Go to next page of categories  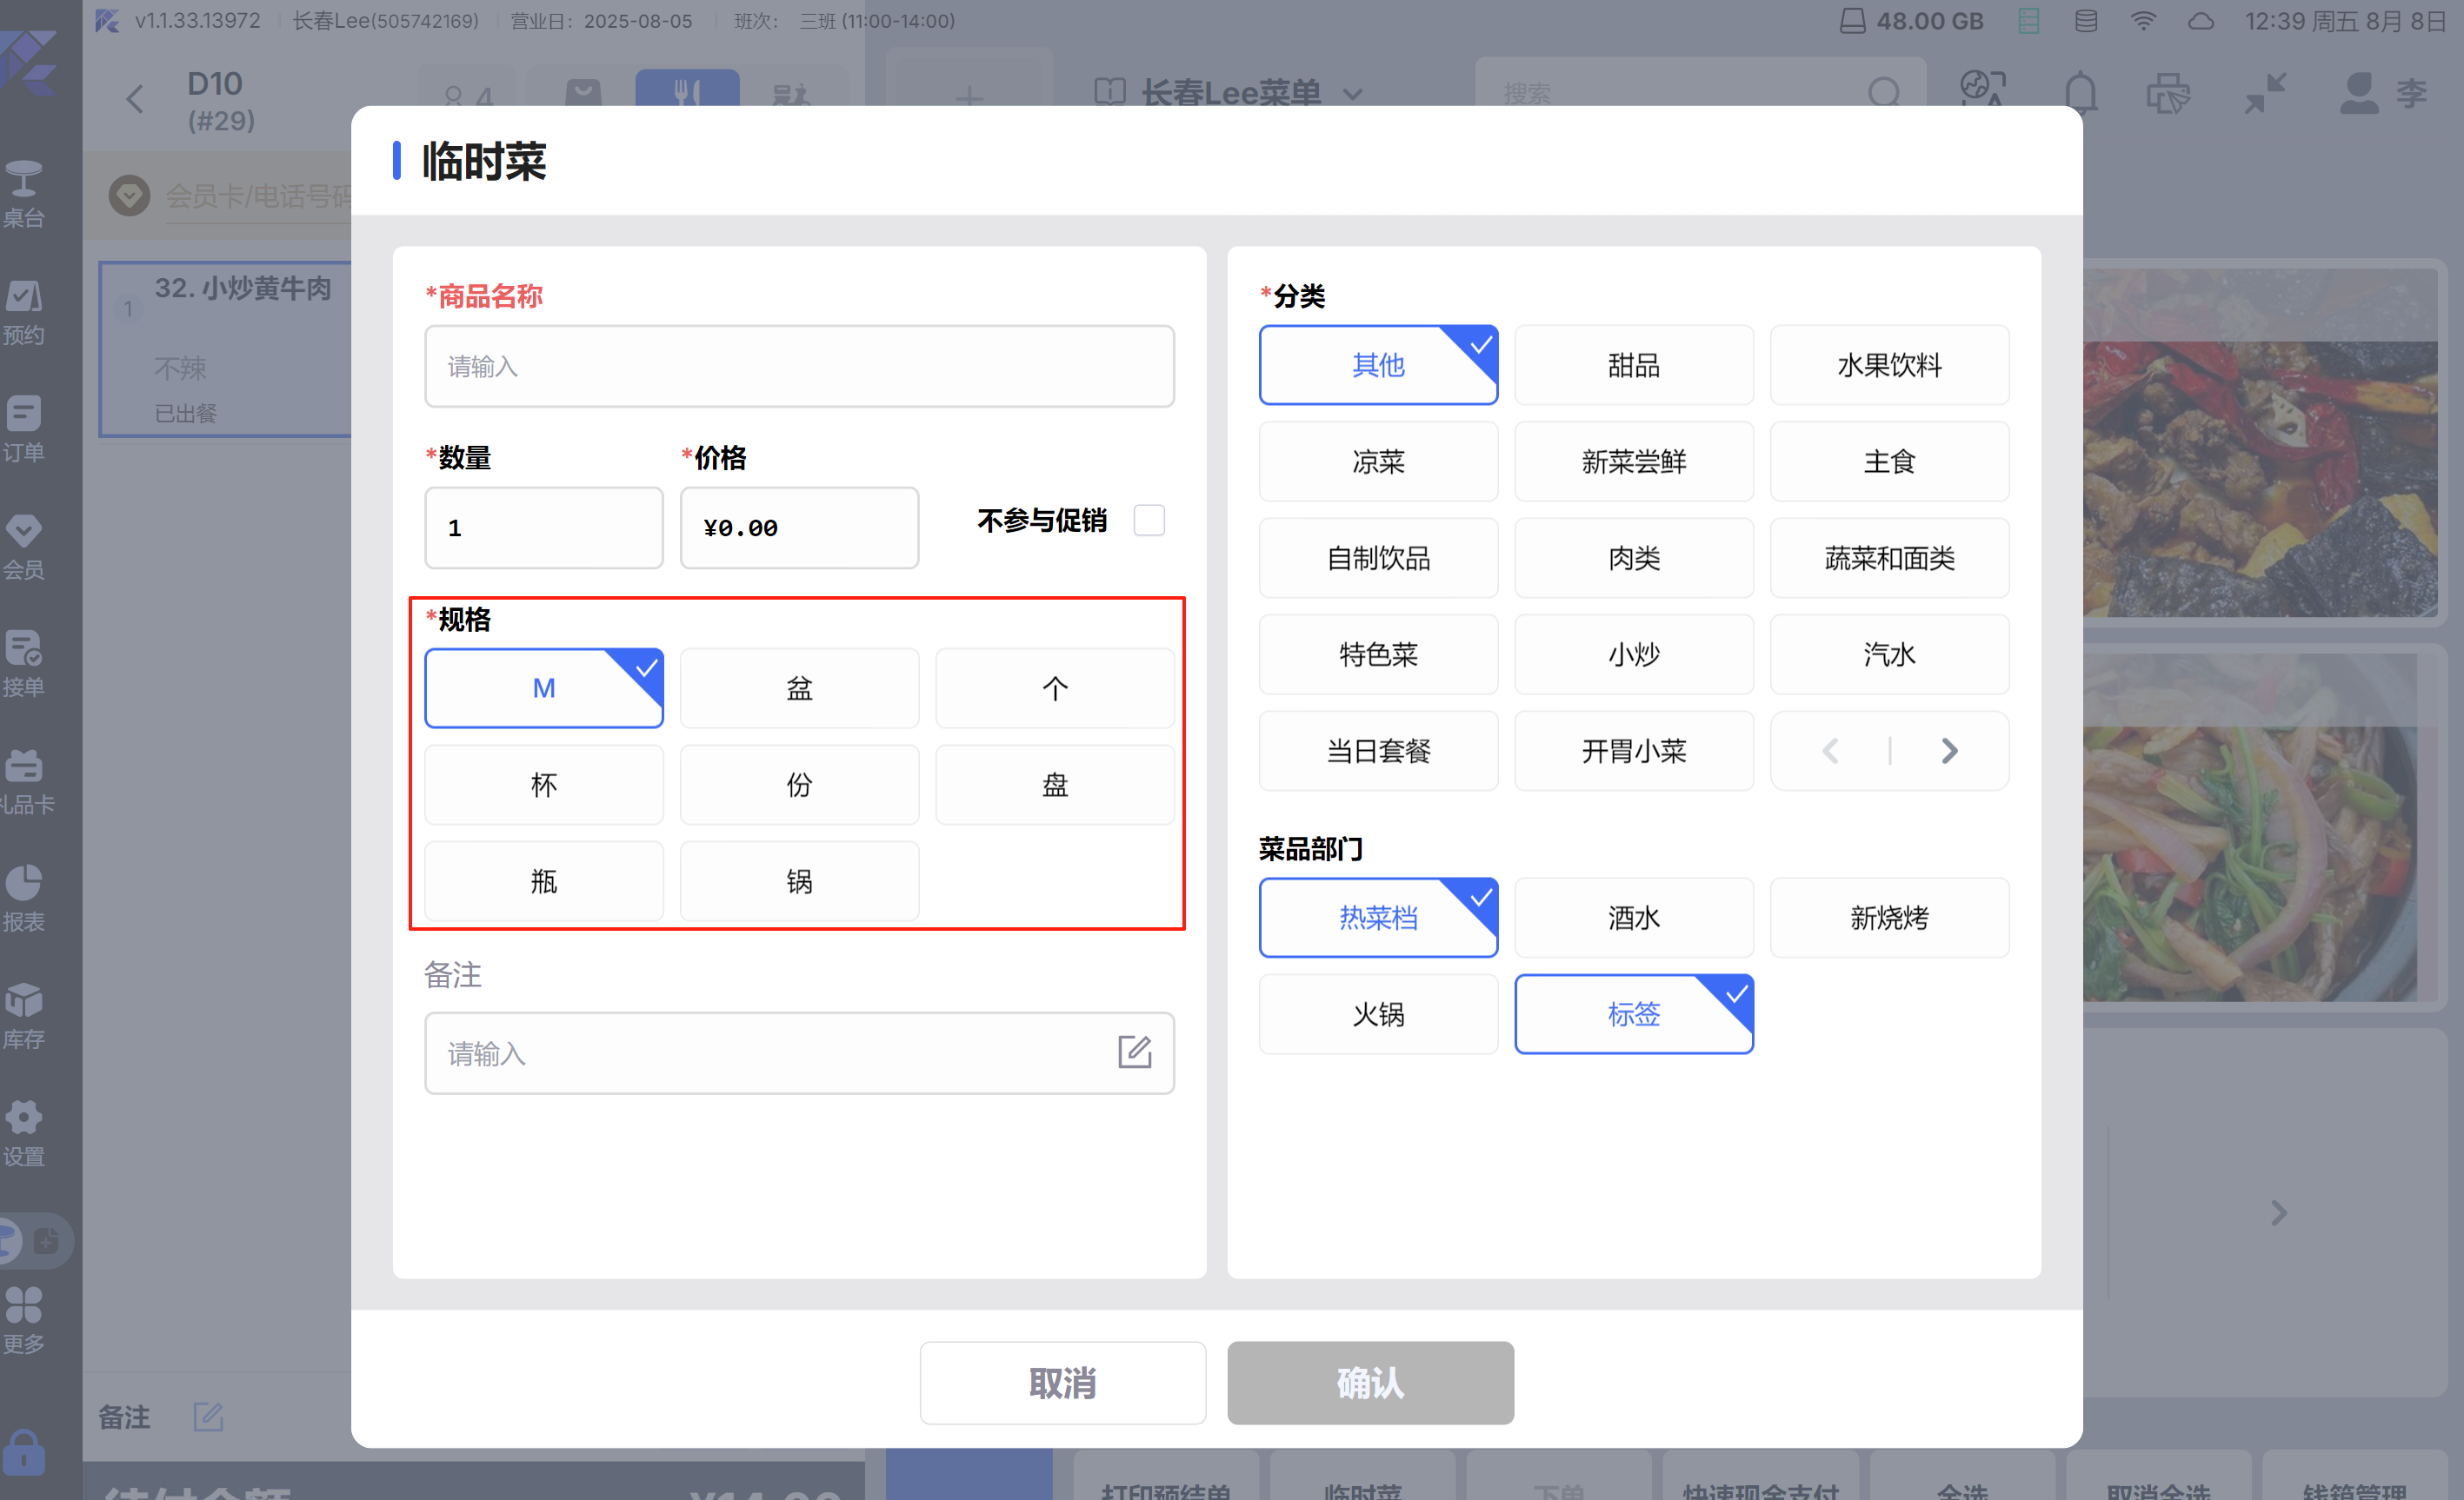click(x=1949, y=751)
